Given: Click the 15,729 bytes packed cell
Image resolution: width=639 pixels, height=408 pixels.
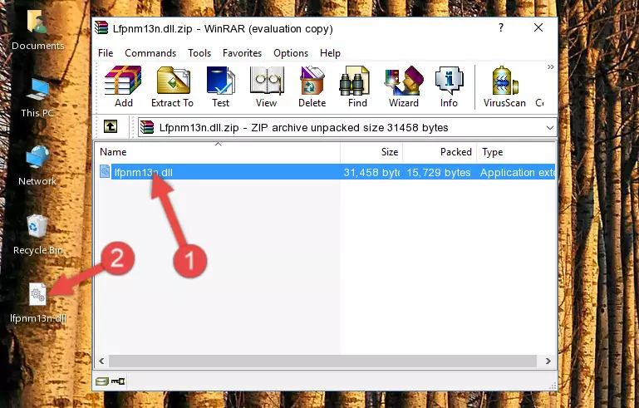Looking at the screenshot, I should 439,172.
